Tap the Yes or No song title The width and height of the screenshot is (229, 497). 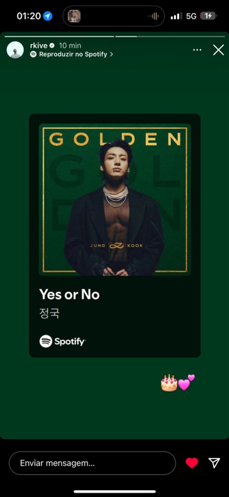(69, 294)
